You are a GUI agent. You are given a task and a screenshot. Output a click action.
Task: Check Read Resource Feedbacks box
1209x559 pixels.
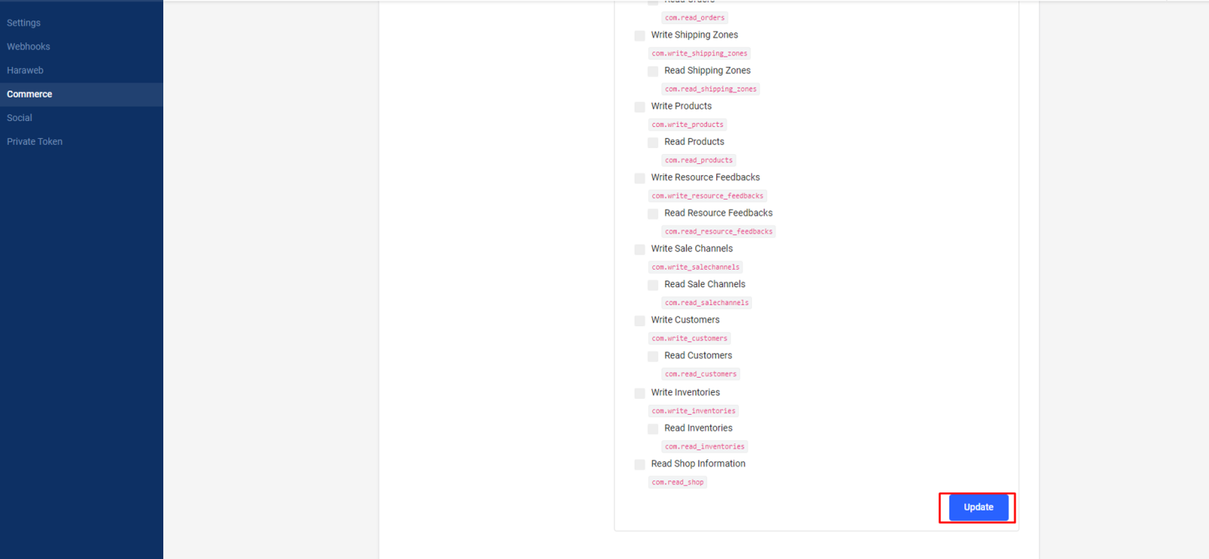click(x=653, y=214)
